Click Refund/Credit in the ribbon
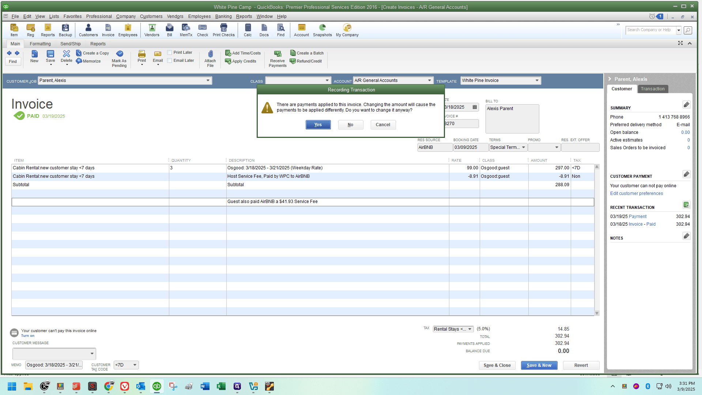 (306, 61)
